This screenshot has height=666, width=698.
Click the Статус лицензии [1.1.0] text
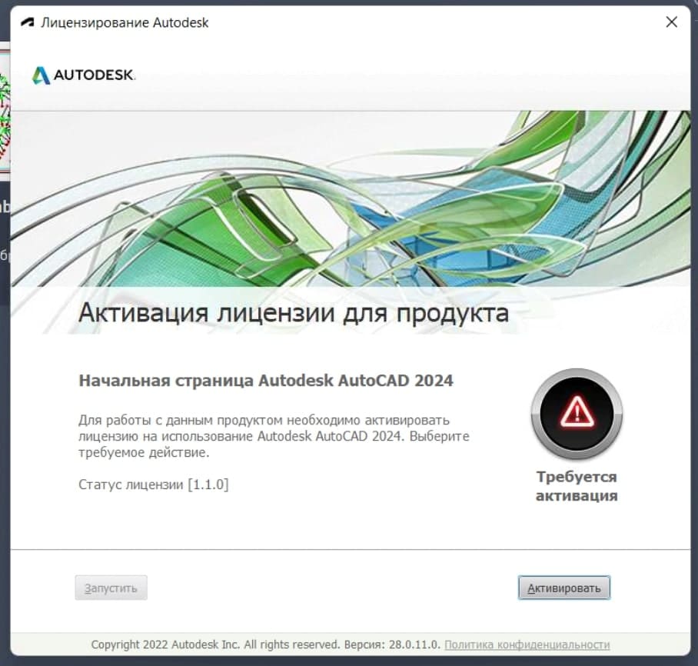154,485
